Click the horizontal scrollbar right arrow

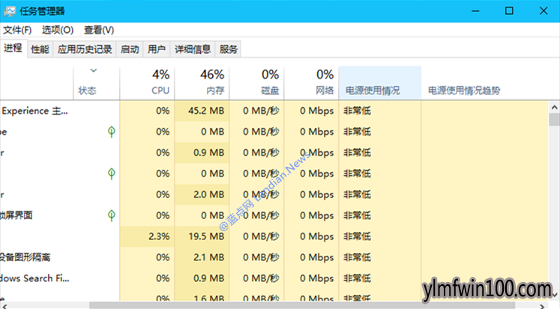[x=543, y=306]
